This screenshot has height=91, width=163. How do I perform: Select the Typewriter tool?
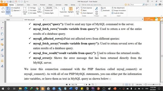(63, 10)
